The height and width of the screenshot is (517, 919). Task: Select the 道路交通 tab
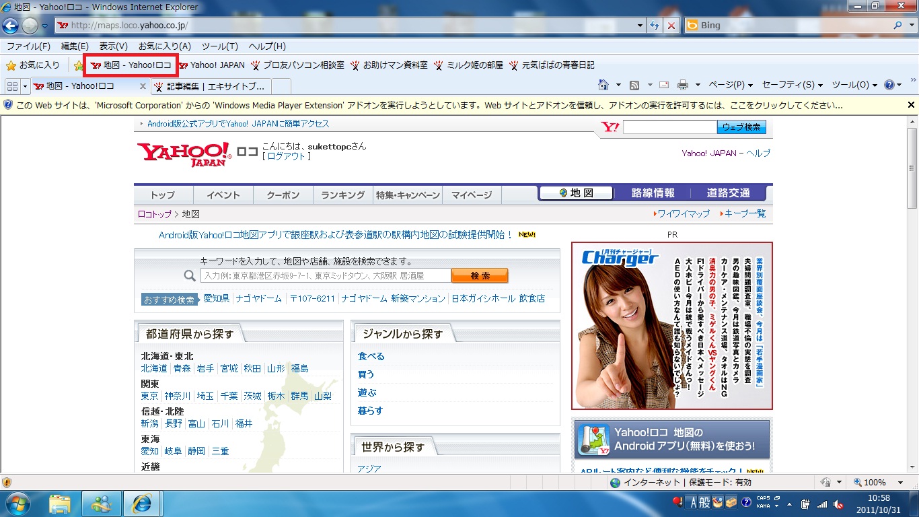(x=728, y=193)
